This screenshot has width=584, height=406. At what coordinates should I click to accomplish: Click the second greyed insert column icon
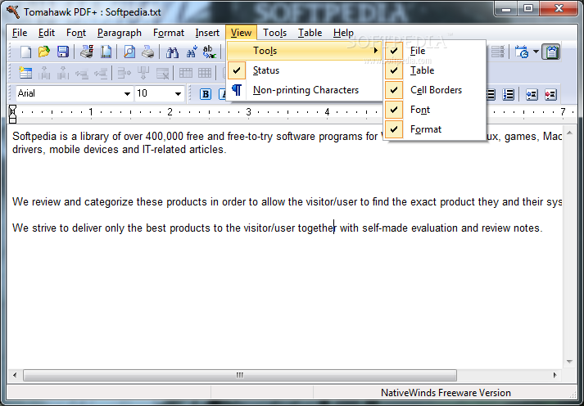[x=62, y=73]
